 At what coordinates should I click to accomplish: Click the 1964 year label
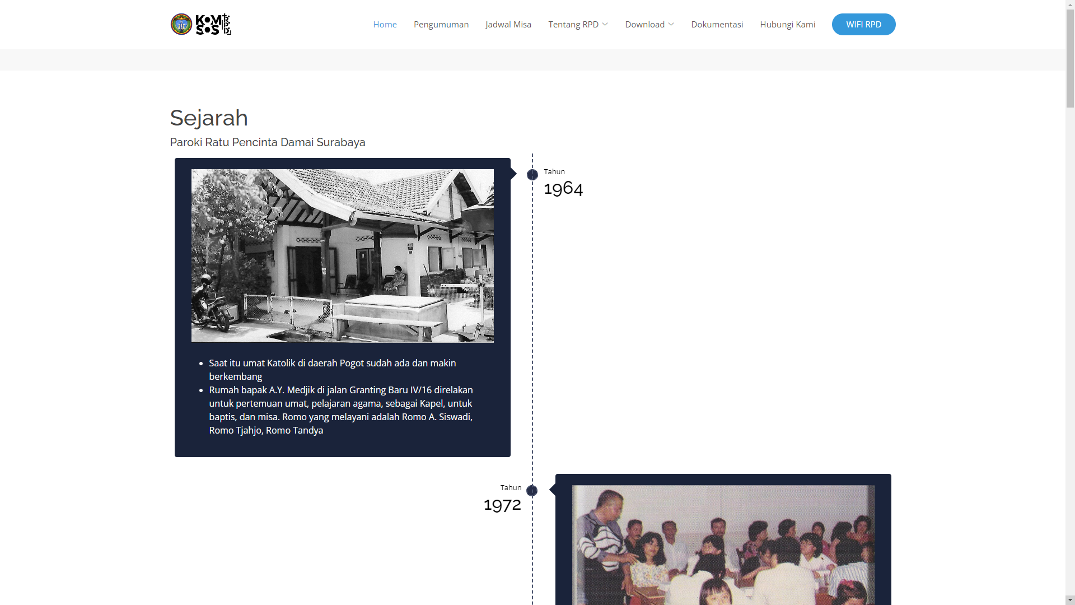[563, 188]
